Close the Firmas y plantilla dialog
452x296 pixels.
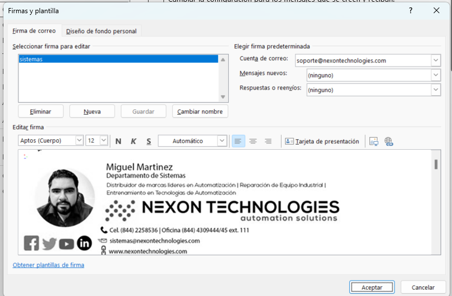[437, 11]
